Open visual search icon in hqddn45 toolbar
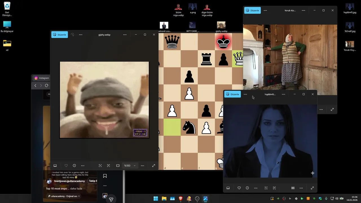361x203 pixels. click(x=266, y=188)
